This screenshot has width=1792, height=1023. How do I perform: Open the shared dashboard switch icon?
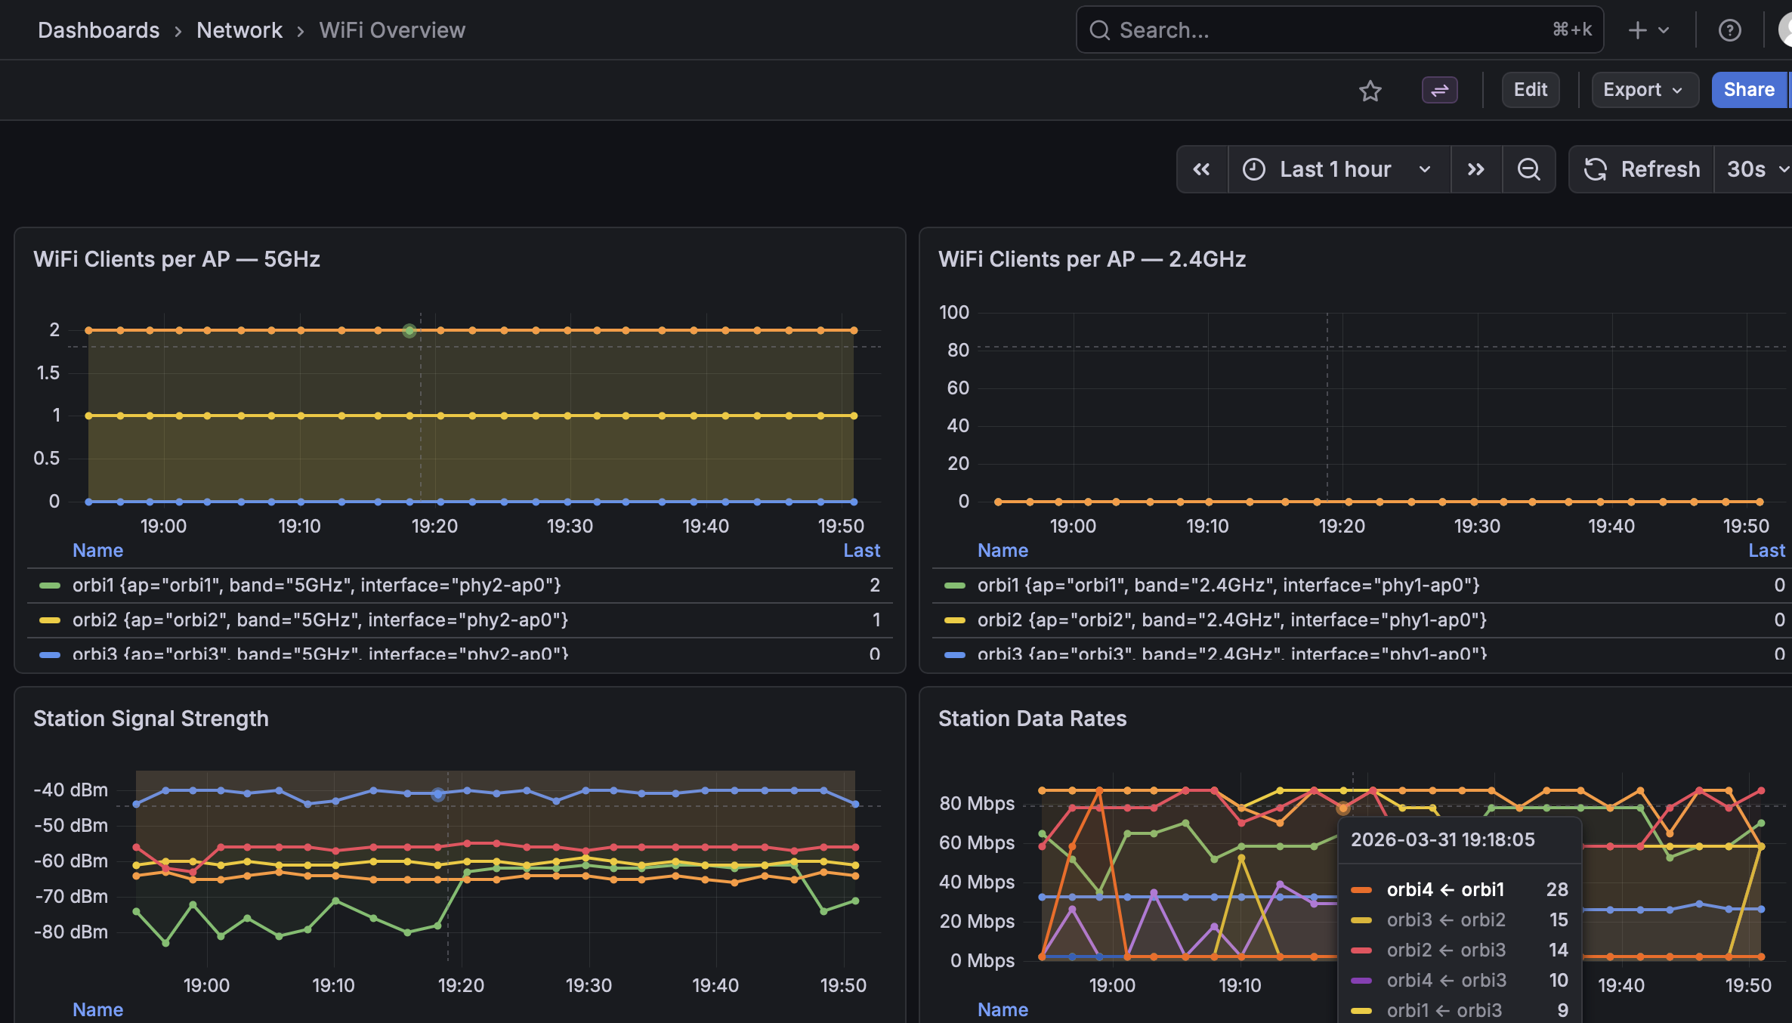1439,90
